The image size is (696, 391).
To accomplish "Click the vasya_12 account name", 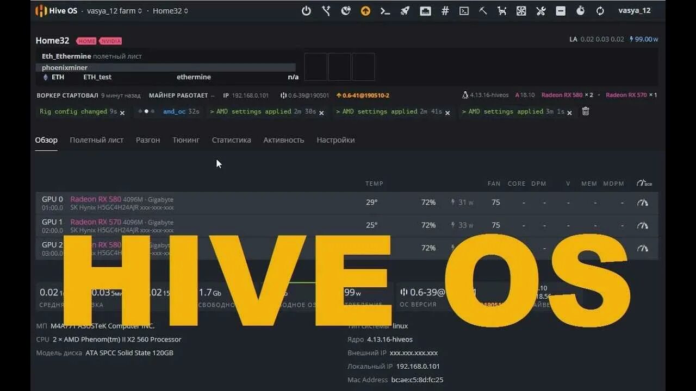I will 635,11.
